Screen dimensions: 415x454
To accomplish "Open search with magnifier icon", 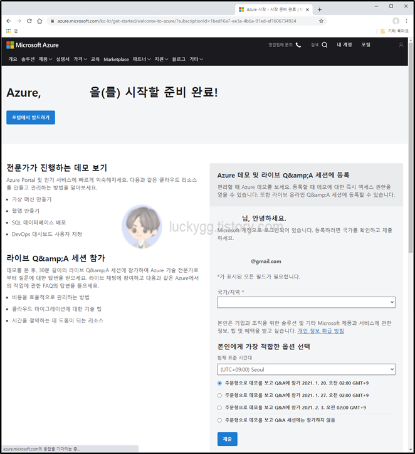I will 325,45.
